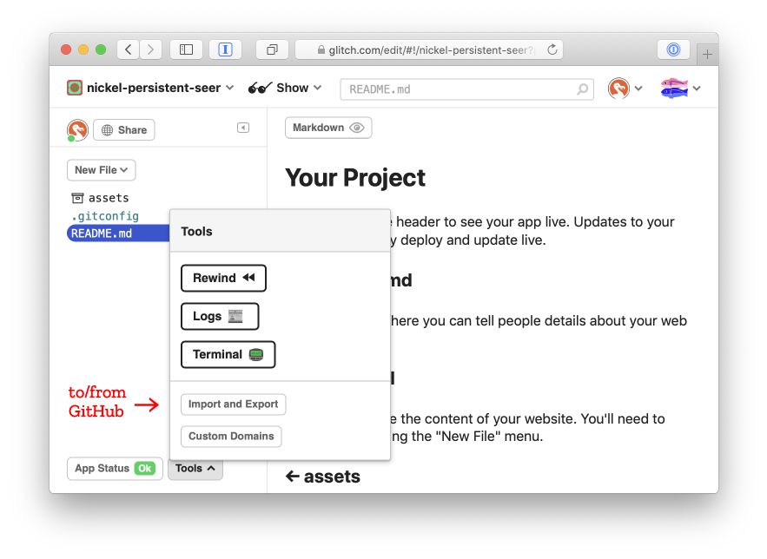767x559 pixels.
Task: Expand the Glitch fish menu chevron
Action: pos(697,89)
